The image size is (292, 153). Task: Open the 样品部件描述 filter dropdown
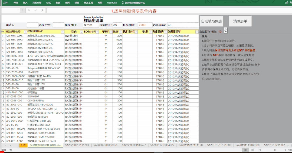tap(63, 32)
